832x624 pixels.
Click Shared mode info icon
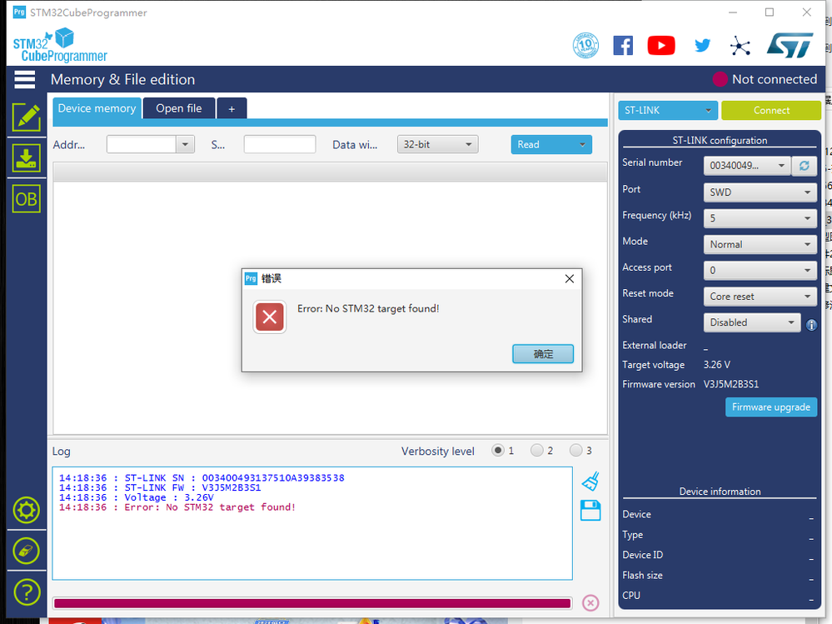pos(811,325)
